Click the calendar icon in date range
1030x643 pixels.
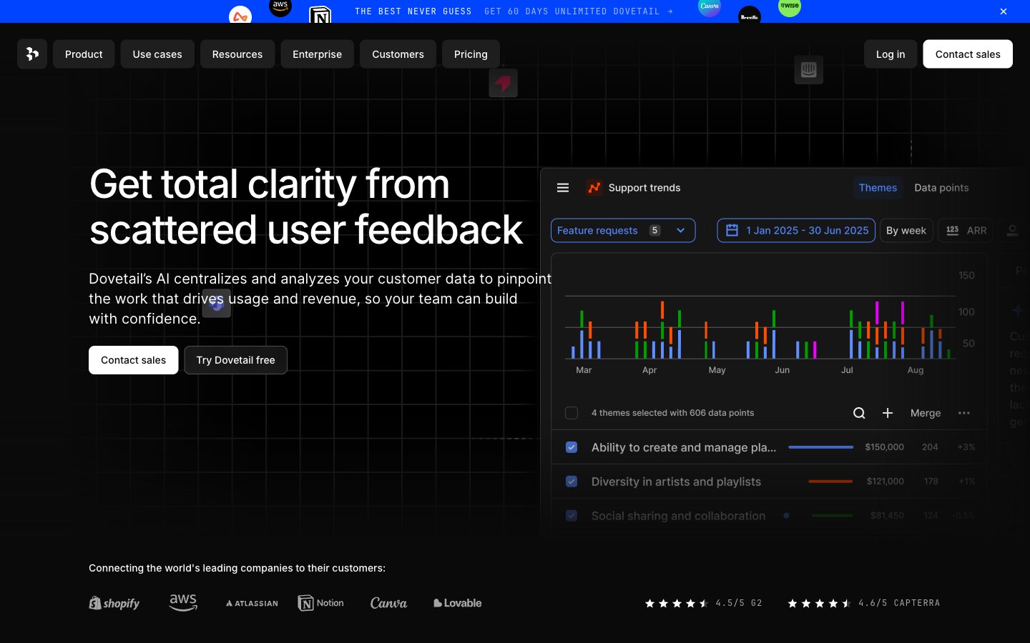732,230
